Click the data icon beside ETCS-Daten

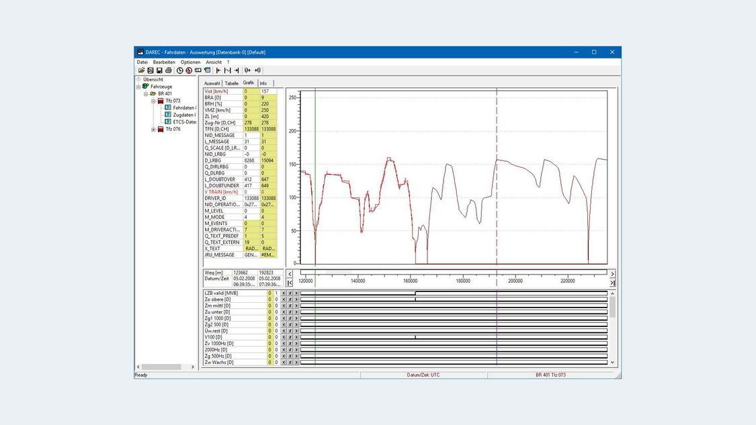pyautogui.click(x=168, y=122)
